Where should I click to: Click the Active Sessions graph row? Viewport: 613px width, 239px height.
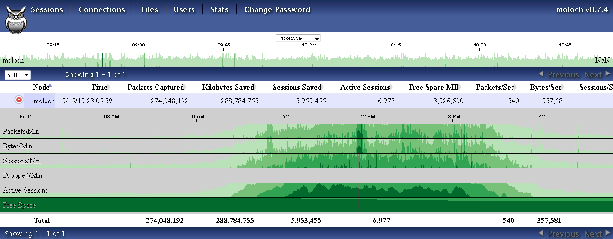coord(306,190)
